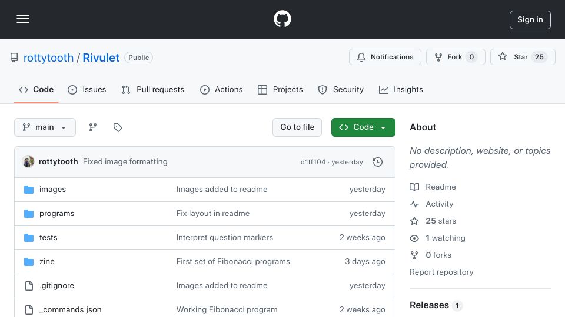Viewport: 565px width, 317px height.
Task: Open the Security tab
Action: pos(341,89)
